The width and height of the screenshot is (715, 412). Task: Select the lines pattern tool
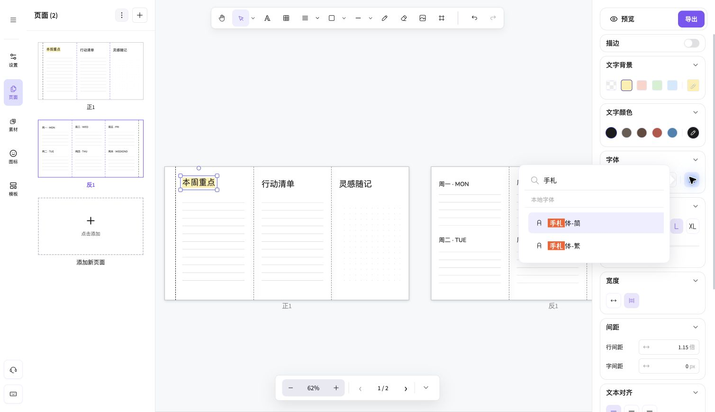pos(305,18)
